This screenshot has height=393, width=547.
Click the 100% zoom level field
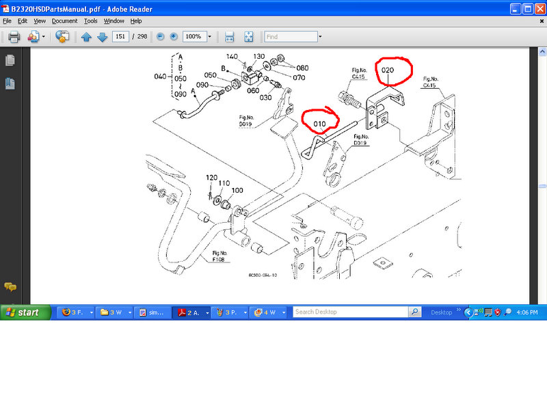click(x=194, y=37)
